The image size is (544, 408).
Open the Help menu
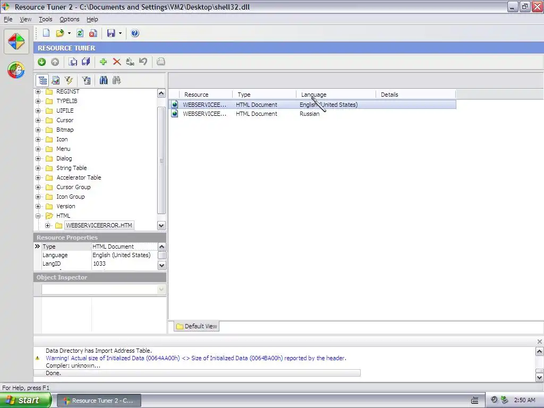point(92,20)
